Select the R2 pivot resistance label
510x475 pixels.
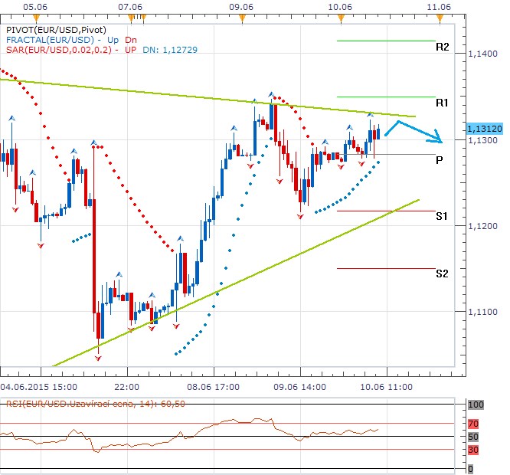tap(442, 47)
